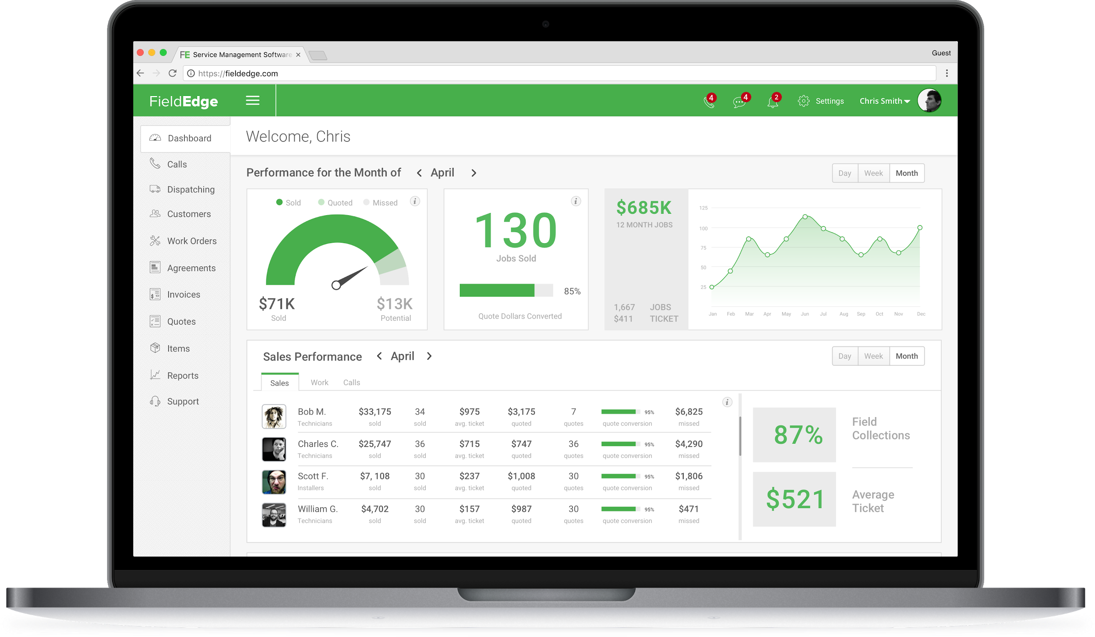Click Charles C. avatar thumbnail
The width and height of the screenshot is (1095, 637).
click(x=274, y=449)
